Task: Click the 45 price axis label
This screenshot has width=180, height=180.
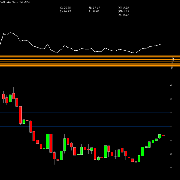Action: click(x=171, y=85)
